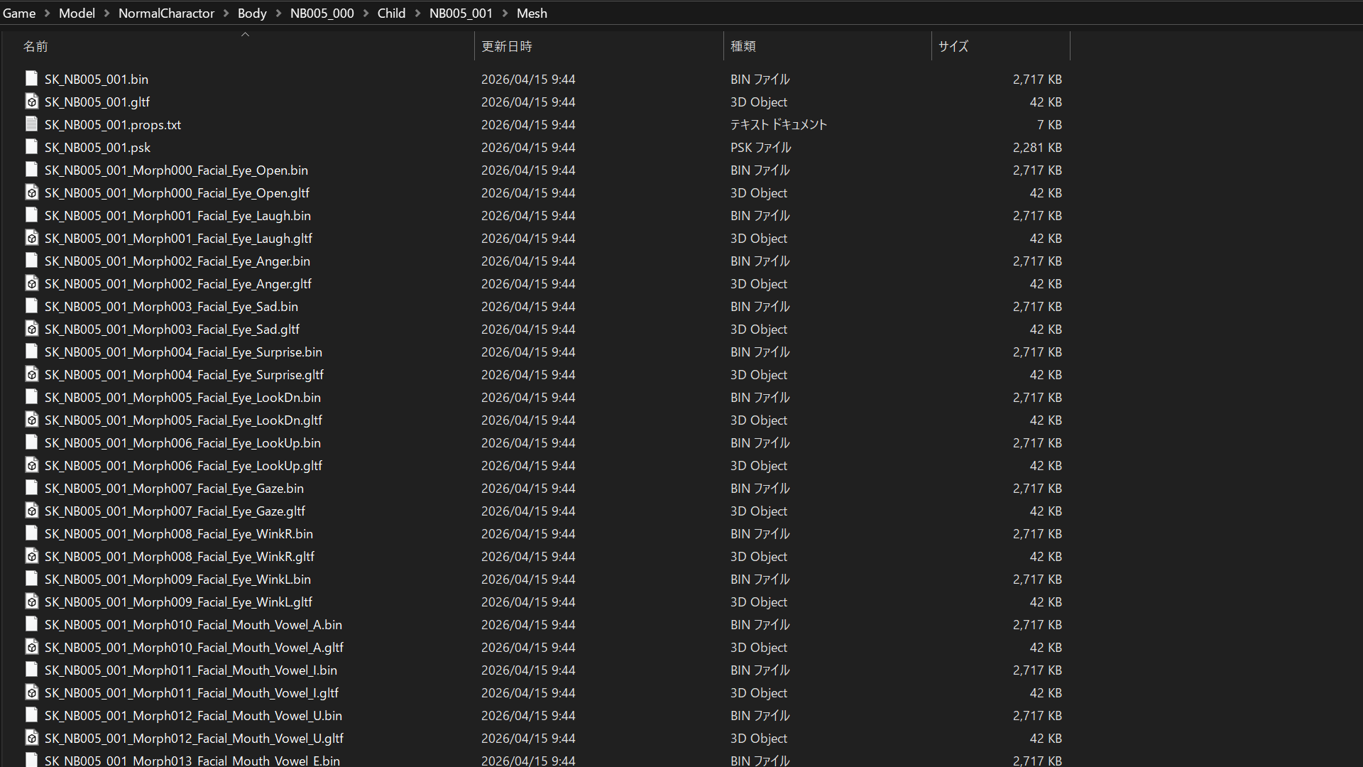The image size is (1363, 767).
Task: Expand the chevron after Child in breadcrumb
Action: [417, 13]
